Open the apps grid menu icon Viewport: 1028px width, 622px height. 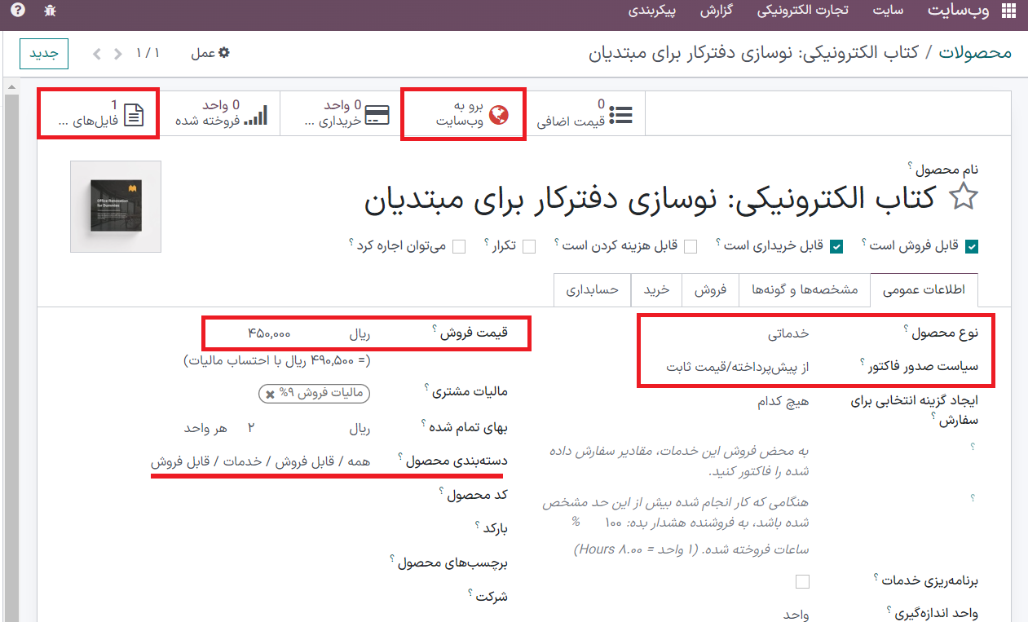tap(1008, 11)
